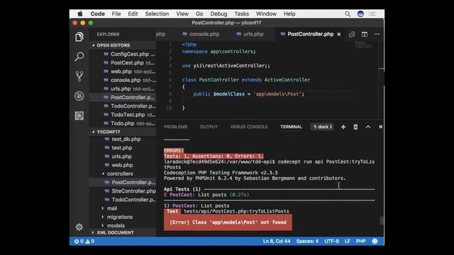Close the terminal panel
Screen dimensions: 454x255
(x=380, y=127)
